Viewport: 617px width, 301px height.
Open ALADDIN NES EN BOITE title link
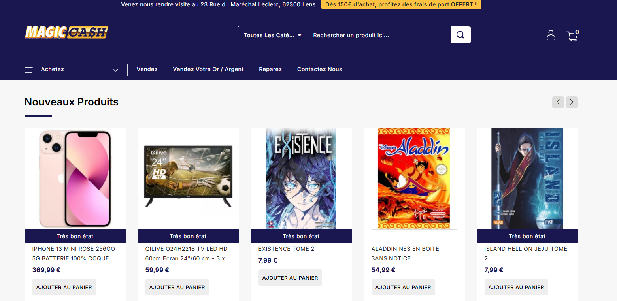pos(405,254)
